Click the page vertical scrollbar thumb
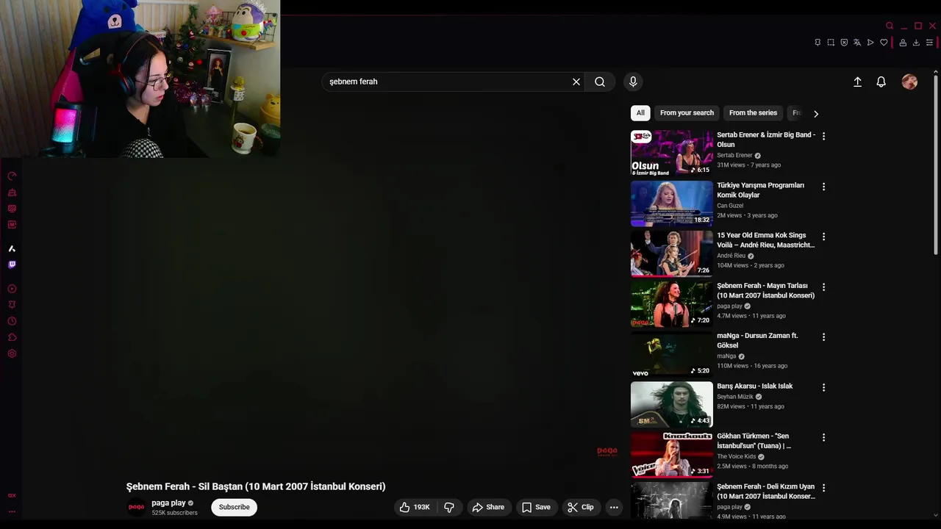941x529 pixels. pos(935,165)
